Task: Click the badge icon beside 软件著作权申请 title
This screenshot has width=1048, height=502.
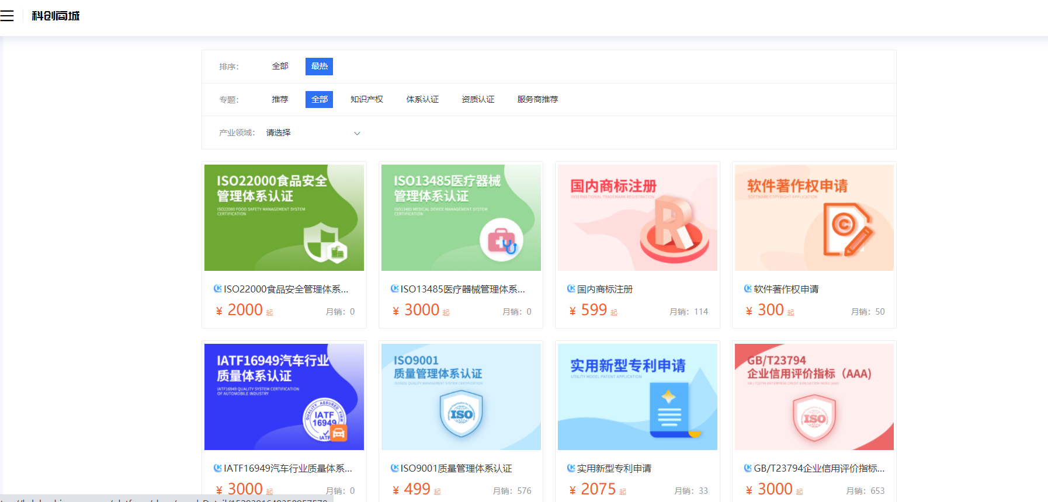Action: point(748,288)
